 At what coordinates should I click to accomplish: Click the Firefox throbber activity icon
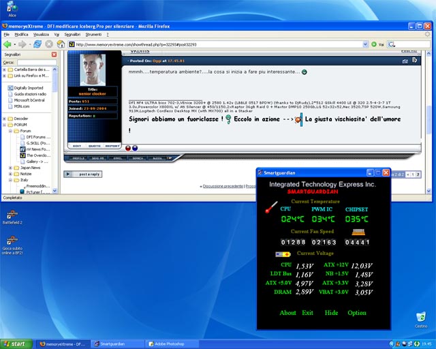pyautogui.click(x=427, y=34)
